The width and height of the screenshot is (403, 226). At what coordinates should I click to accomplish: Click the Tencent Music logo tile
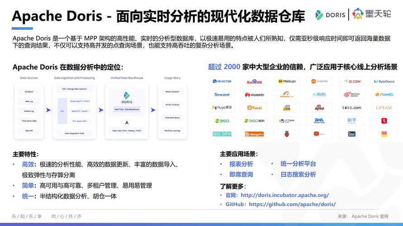point(319,121)
